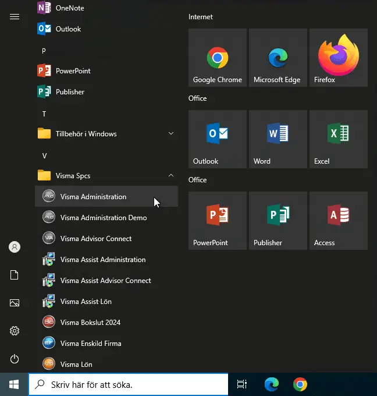The width and height of the screenshot is (377, 396).
Task: Click the Office title above the PowerPoint tile
Action: (198, 180)
